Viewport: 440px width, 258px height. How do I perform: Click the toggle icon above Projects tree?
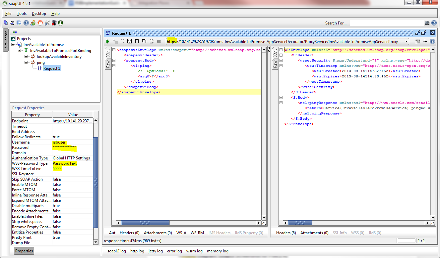(15, 31)
